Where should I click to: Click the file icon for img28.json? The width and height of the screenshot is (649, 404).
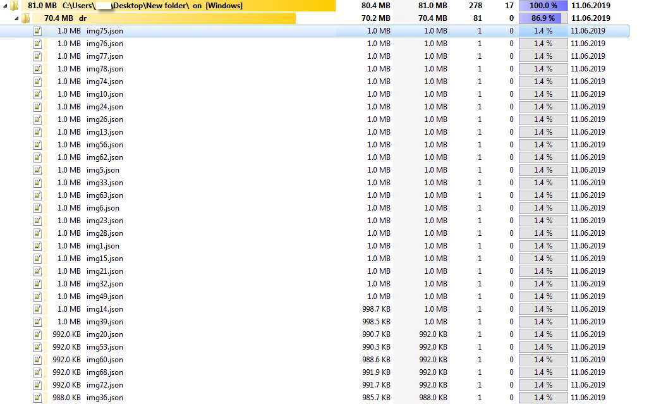(38, 233)
